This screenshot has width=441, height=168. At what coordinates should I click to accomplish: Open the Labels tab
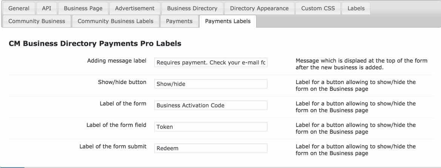coord(356,8)
